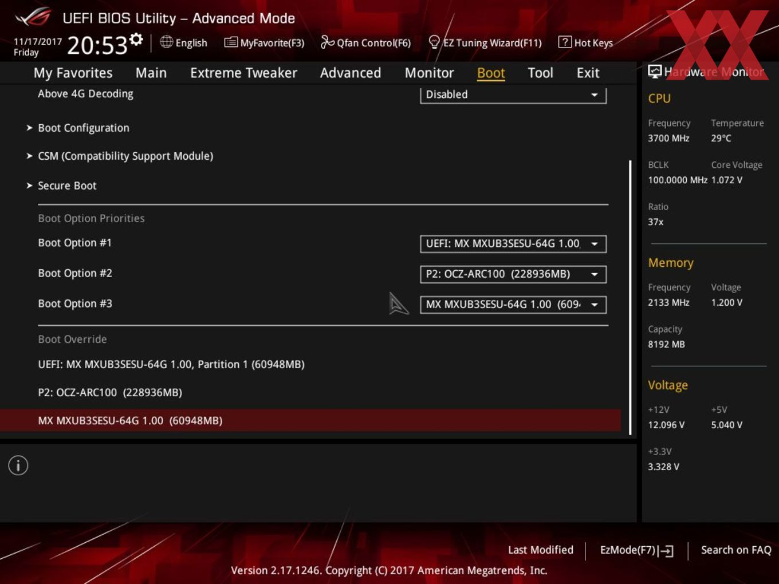Open the My Favorites tab

pos(73,73)
